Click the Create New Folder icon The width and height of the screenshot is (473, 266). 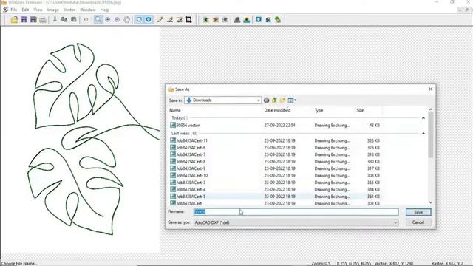pos(282,100)
